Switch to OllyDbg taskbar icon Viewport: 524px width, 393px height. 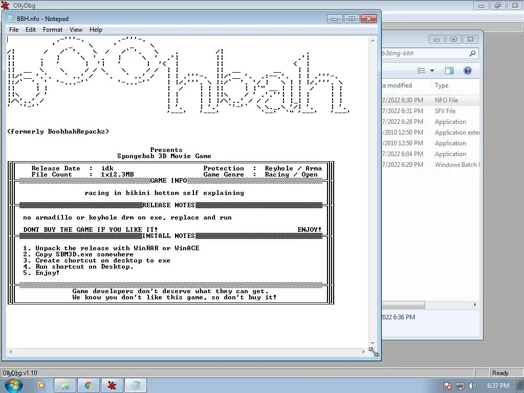[112, 386]
